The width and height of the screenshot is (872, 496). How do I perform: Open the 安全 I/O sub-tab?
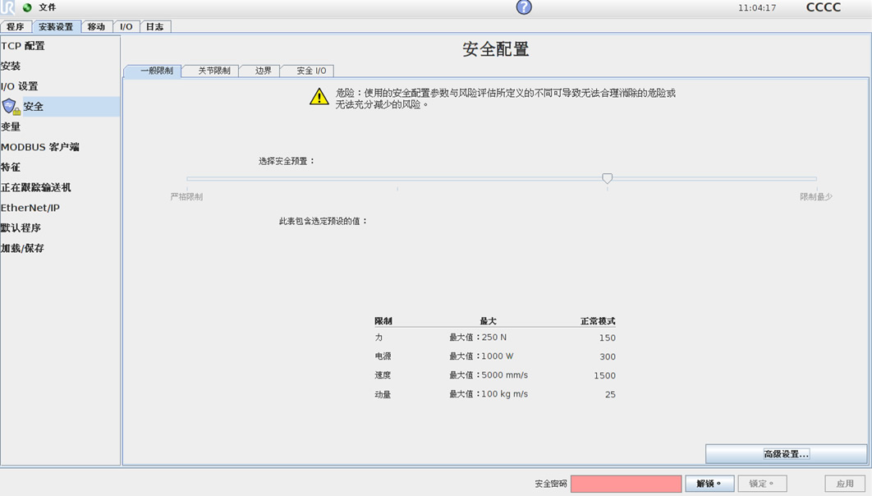point(311,71)
